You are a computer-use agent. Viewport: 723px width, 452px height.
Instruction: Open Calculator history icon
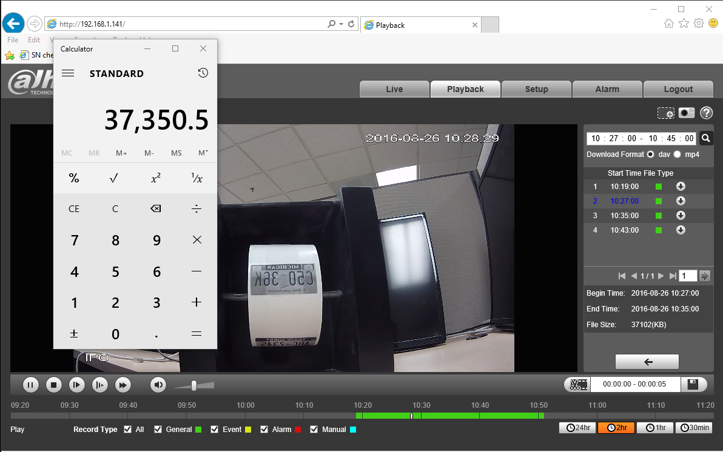[203, 73]
